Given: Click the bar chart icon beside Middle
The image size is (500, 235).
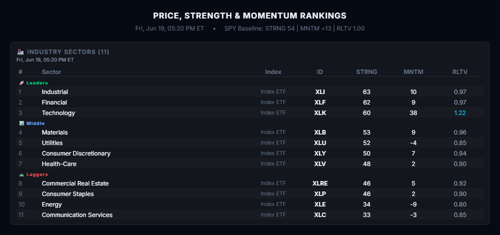Looking at the screenshot, I should click(21, 123).
